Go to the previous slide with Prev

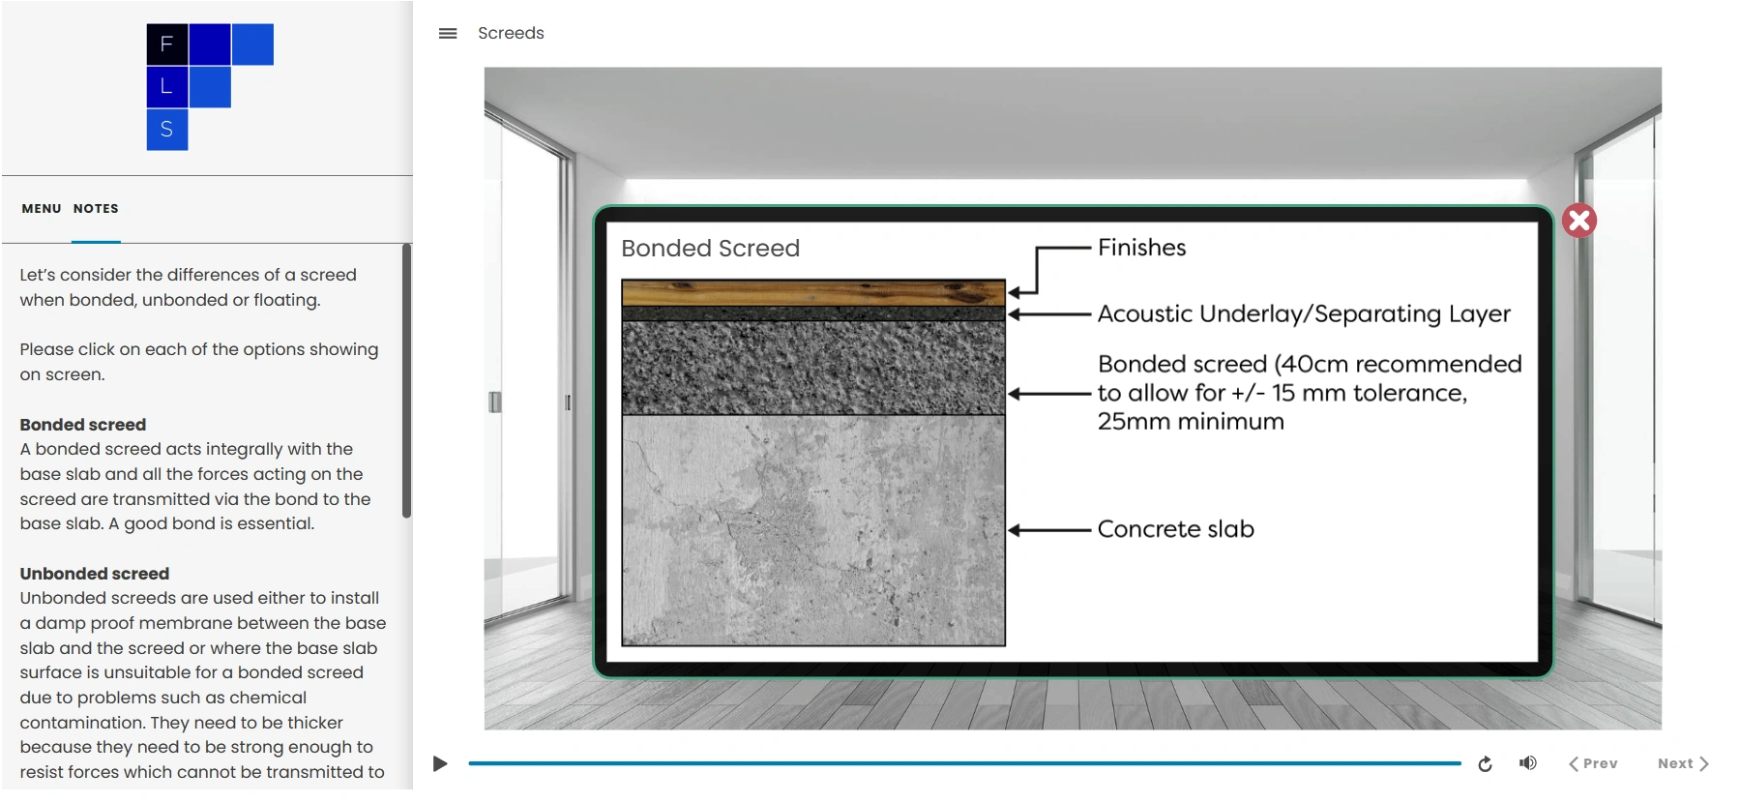click(x=1593, y=763)
